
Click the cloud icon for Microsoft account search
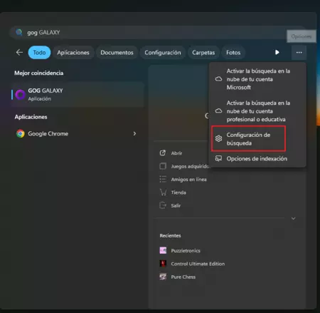pos(218,79)
